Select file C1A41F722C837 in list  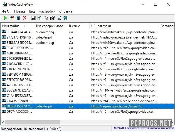[x=20, y=96]
